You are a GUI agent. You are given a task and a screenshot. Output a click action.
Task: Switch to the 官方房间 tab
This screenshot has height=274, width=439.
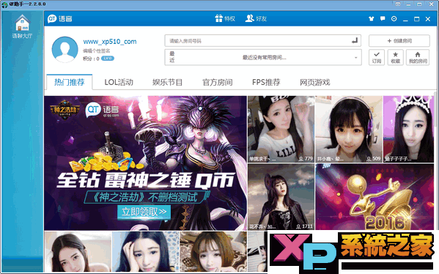218,82
